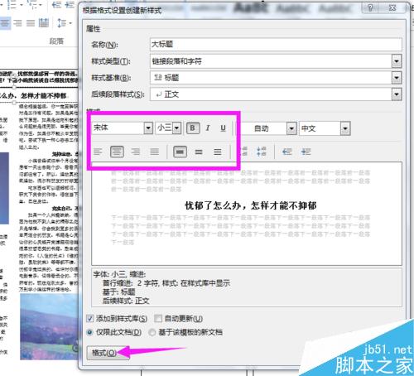Click justify icon in Word ribbon
The width and height of the screenshot is (414, 376).
click(x=31, y=22)
